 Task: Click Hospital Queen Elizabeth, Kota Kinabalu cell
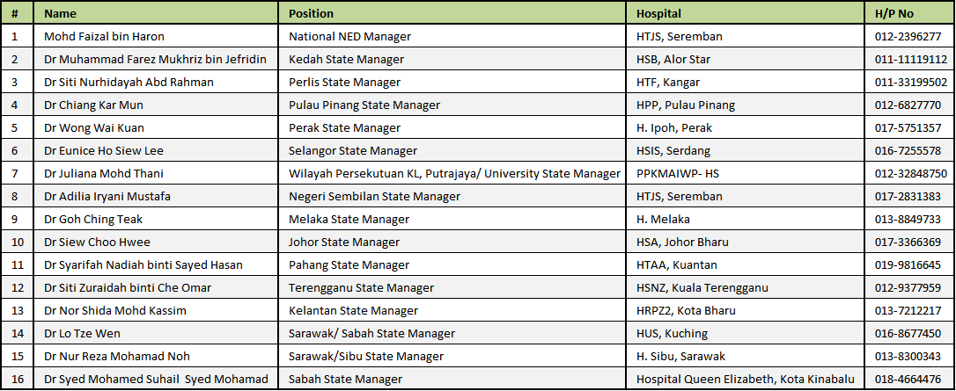(746, 379)
